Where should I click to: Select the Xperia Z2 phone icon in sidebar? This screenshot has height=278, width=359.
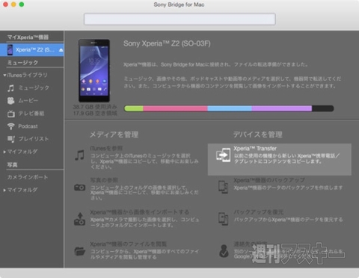coord(10,50)
